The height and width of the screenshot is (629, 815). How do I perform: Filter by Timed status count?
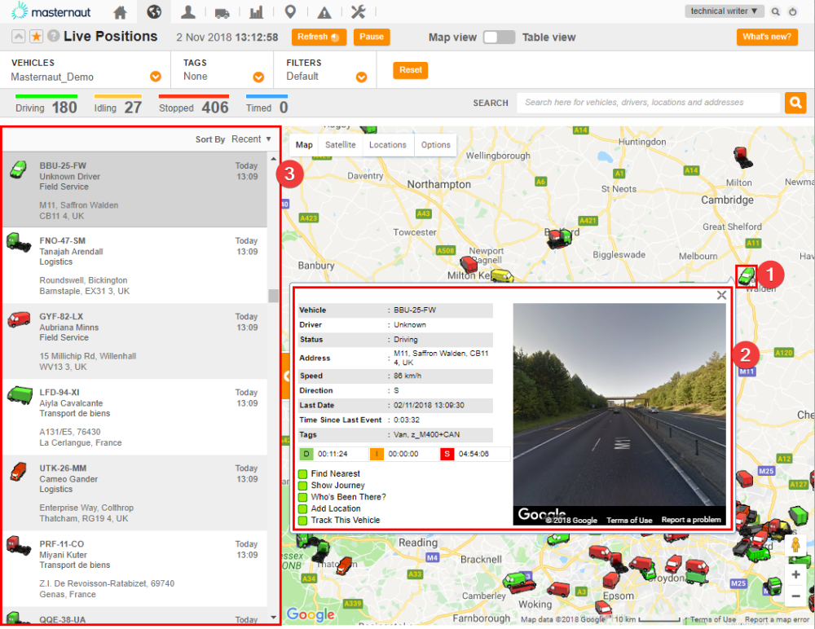pos(267,106)
